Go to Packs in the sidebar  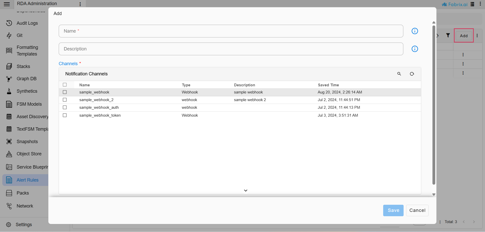(x=23, y=193)
